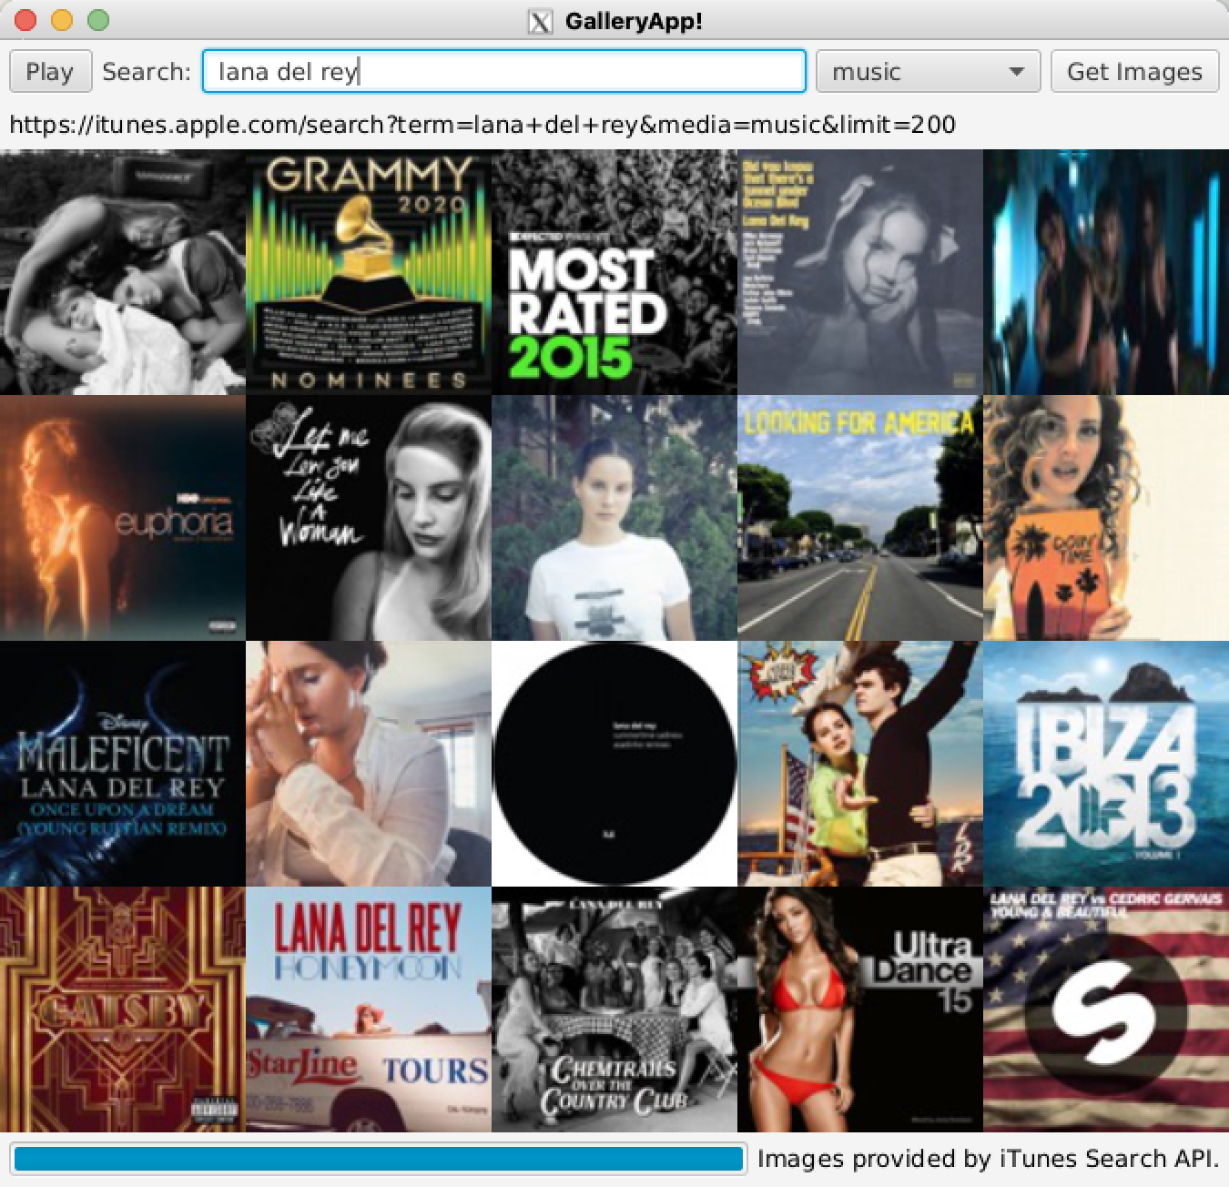This screenshot has width=1229, height=1187.
Task: Focus the search field containing lana del rey
Action: click(x=504, y=72)
